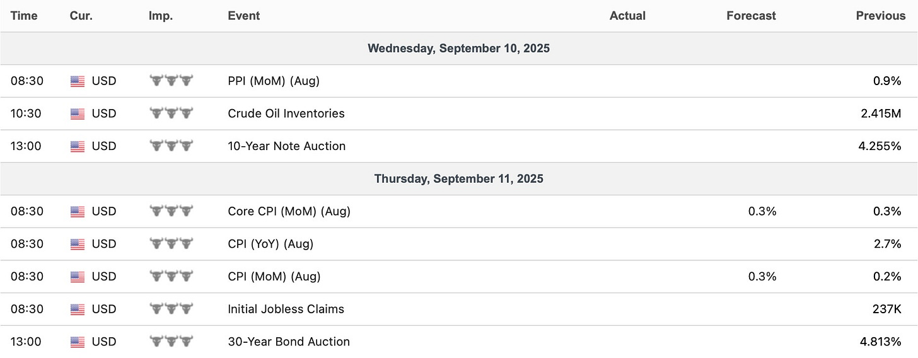Select the Core CPI (MoM) (Aug) event
This screenshot has height=358, width=918.
289,211
